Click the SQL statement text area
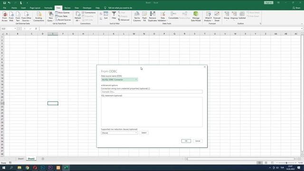Image resolution: width=304 pixels, height=171 pixels. click(152, 112)
